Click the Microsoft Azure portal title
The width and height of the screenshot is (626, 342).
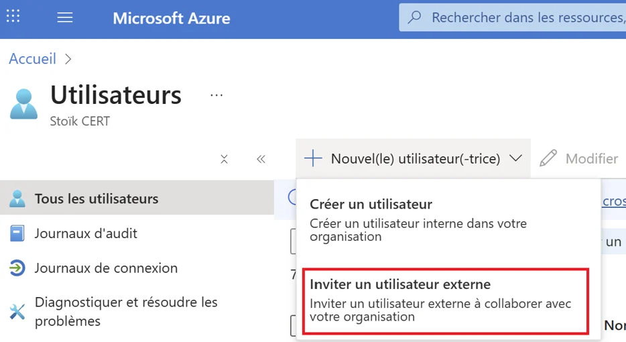point(171,18)
